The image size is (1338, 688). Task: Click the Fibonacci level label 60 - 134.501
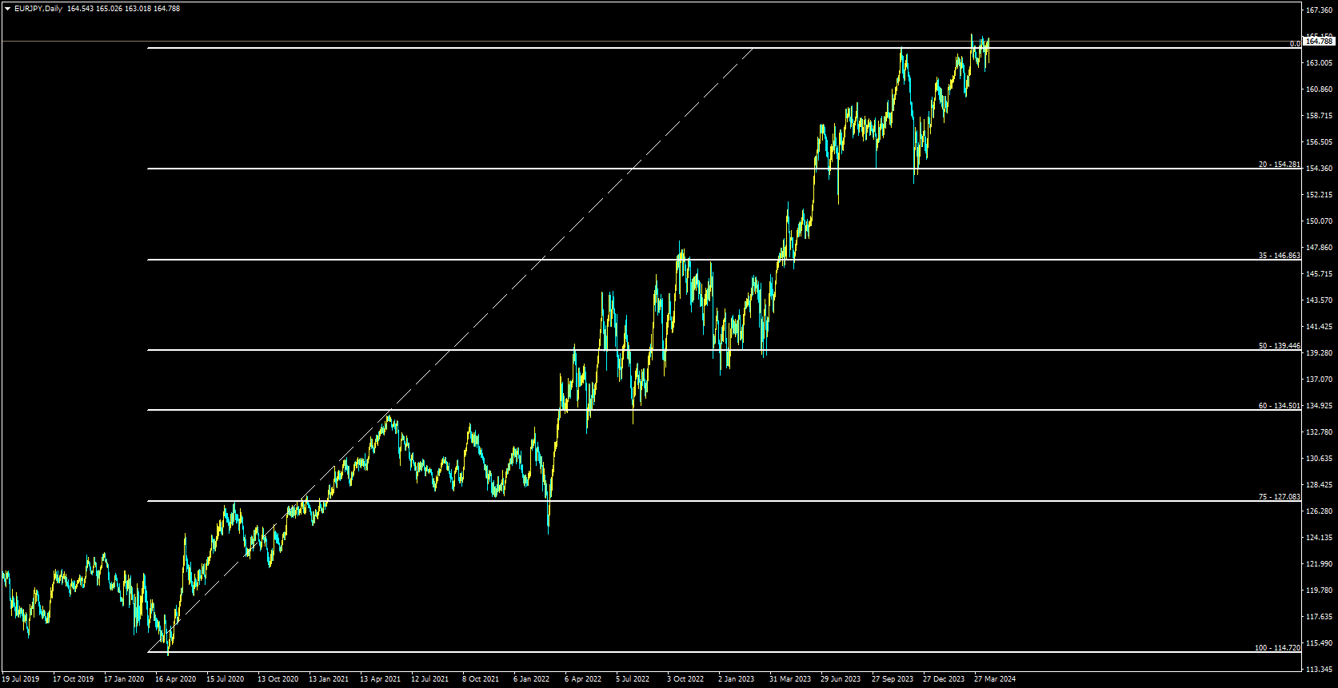tap(1280, 406)
